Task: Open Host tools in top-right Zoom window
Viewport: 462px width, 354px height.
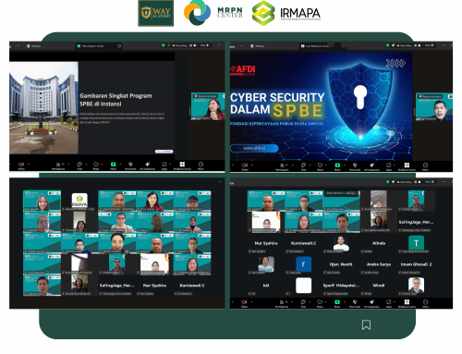Action: tap(355, 166)
